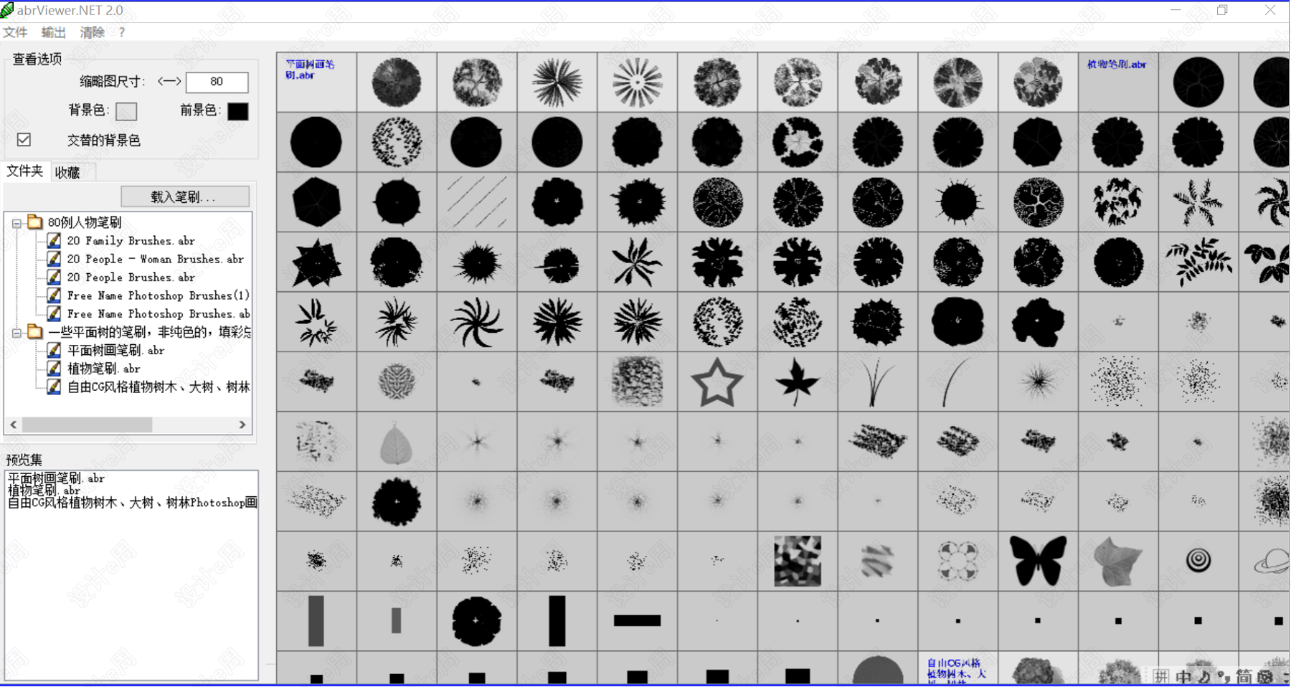Select the single curved stem brush
Viewport: 1291px width, 687px height.
[x=956, y=382]
